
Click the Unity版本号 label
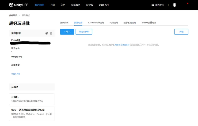(x=17, y=57)
